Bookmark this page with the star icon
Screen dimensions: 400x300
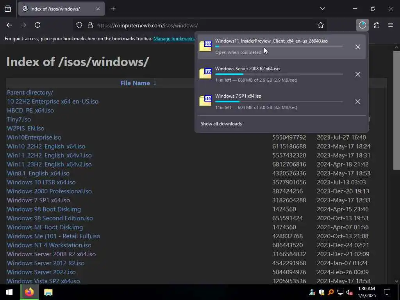(x=321, y=25)
